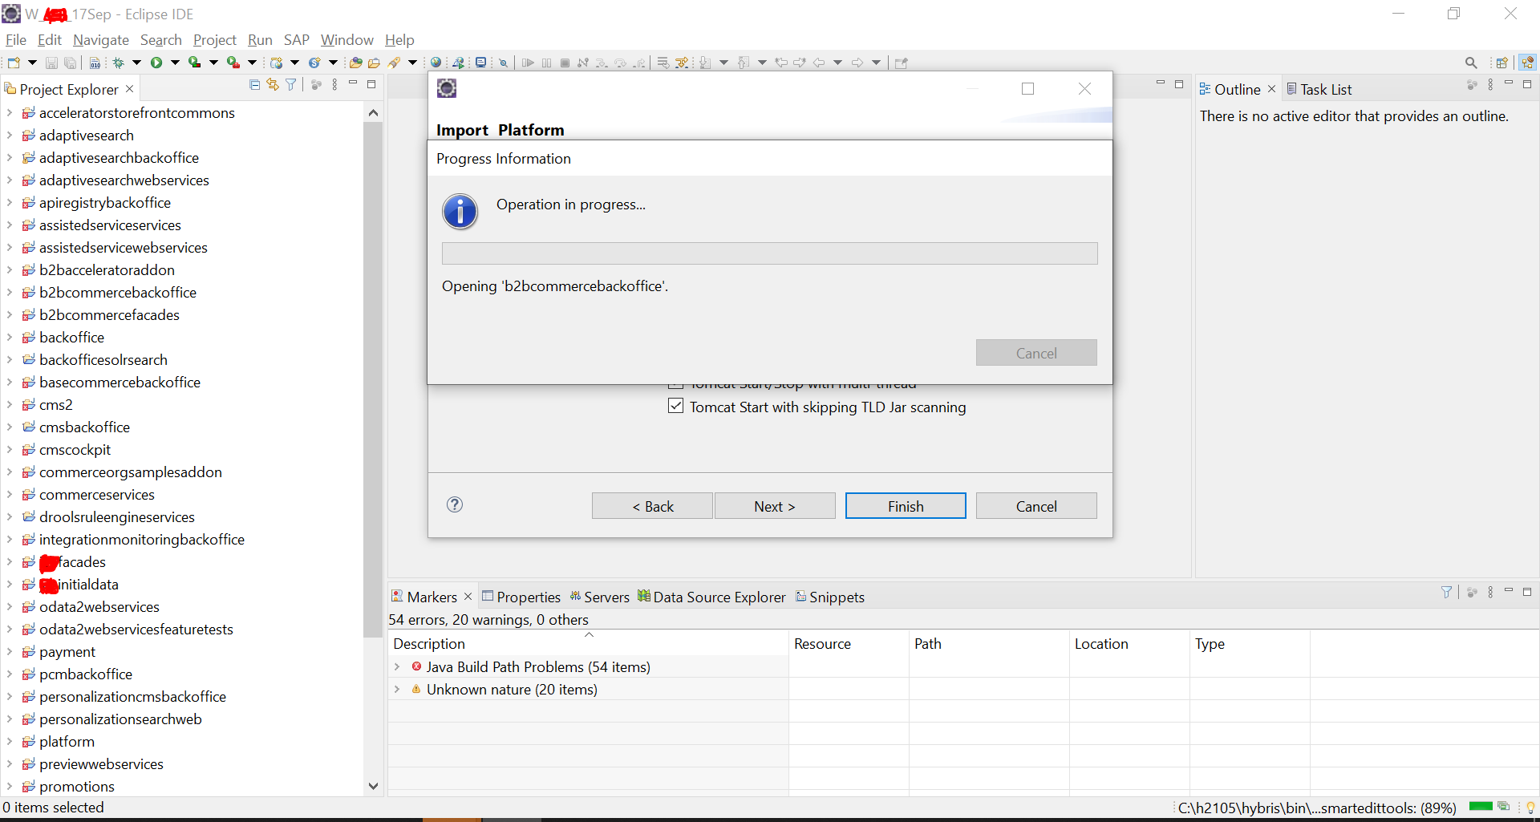The image size is (1540, 822).
Task: Open the SAP menu
Action: 296,40
